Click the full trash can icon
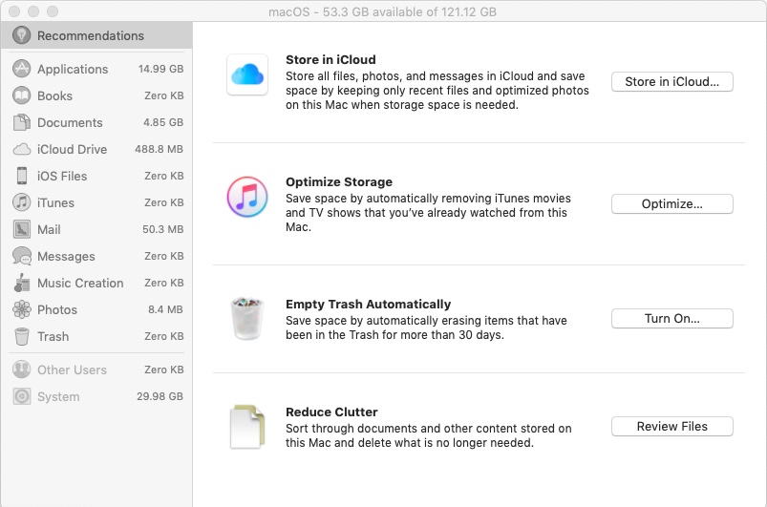Viewport: 767px width, 507px height. (x=246, y=318)
